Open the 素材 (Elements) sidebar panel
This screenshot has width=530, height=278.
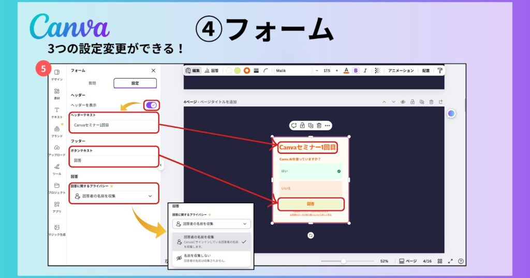57,94
